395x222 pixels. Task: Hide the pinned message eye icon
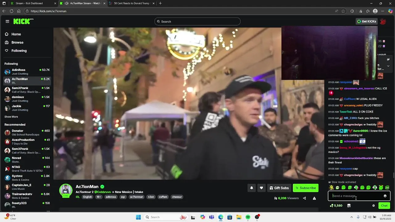coord(388,60)
